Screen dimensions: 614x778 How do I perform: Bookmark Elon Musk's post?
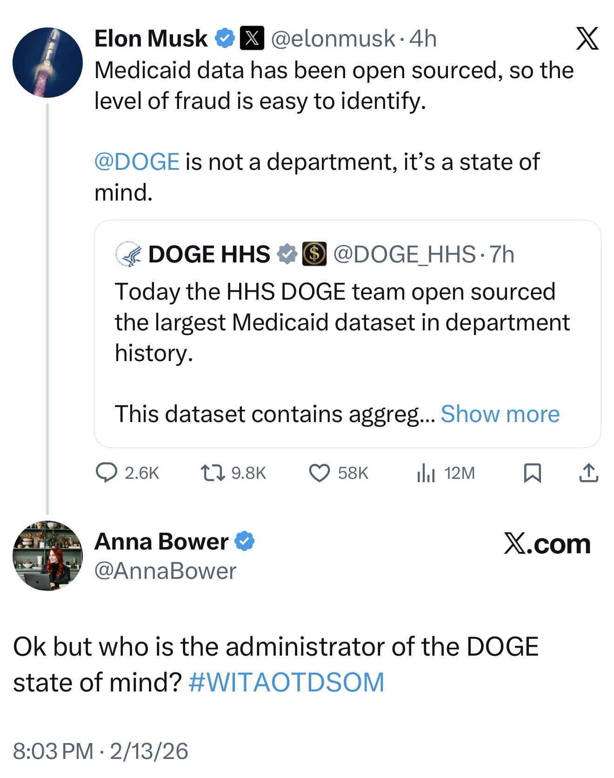[x=532, y=473]
